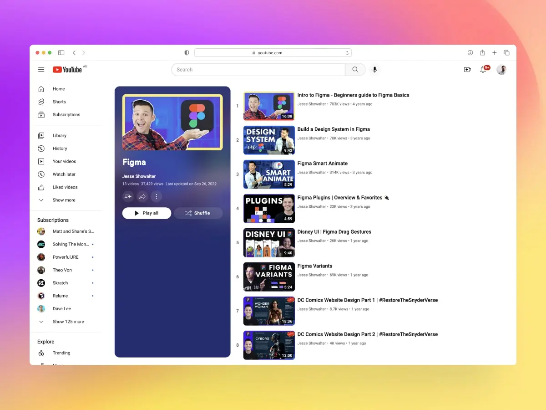
Task: Open the Safari address bar
Action: [x=273, y=53]
